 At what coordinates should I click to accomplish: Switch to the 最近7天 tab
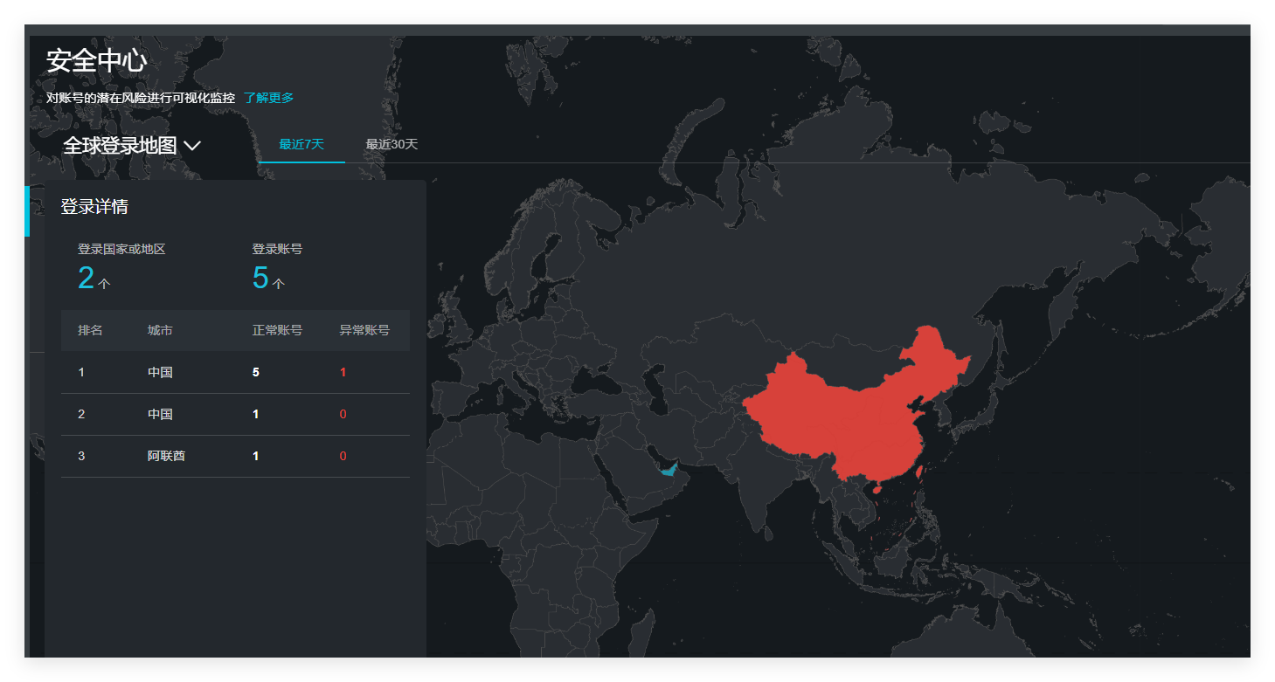tap(301, 144)
